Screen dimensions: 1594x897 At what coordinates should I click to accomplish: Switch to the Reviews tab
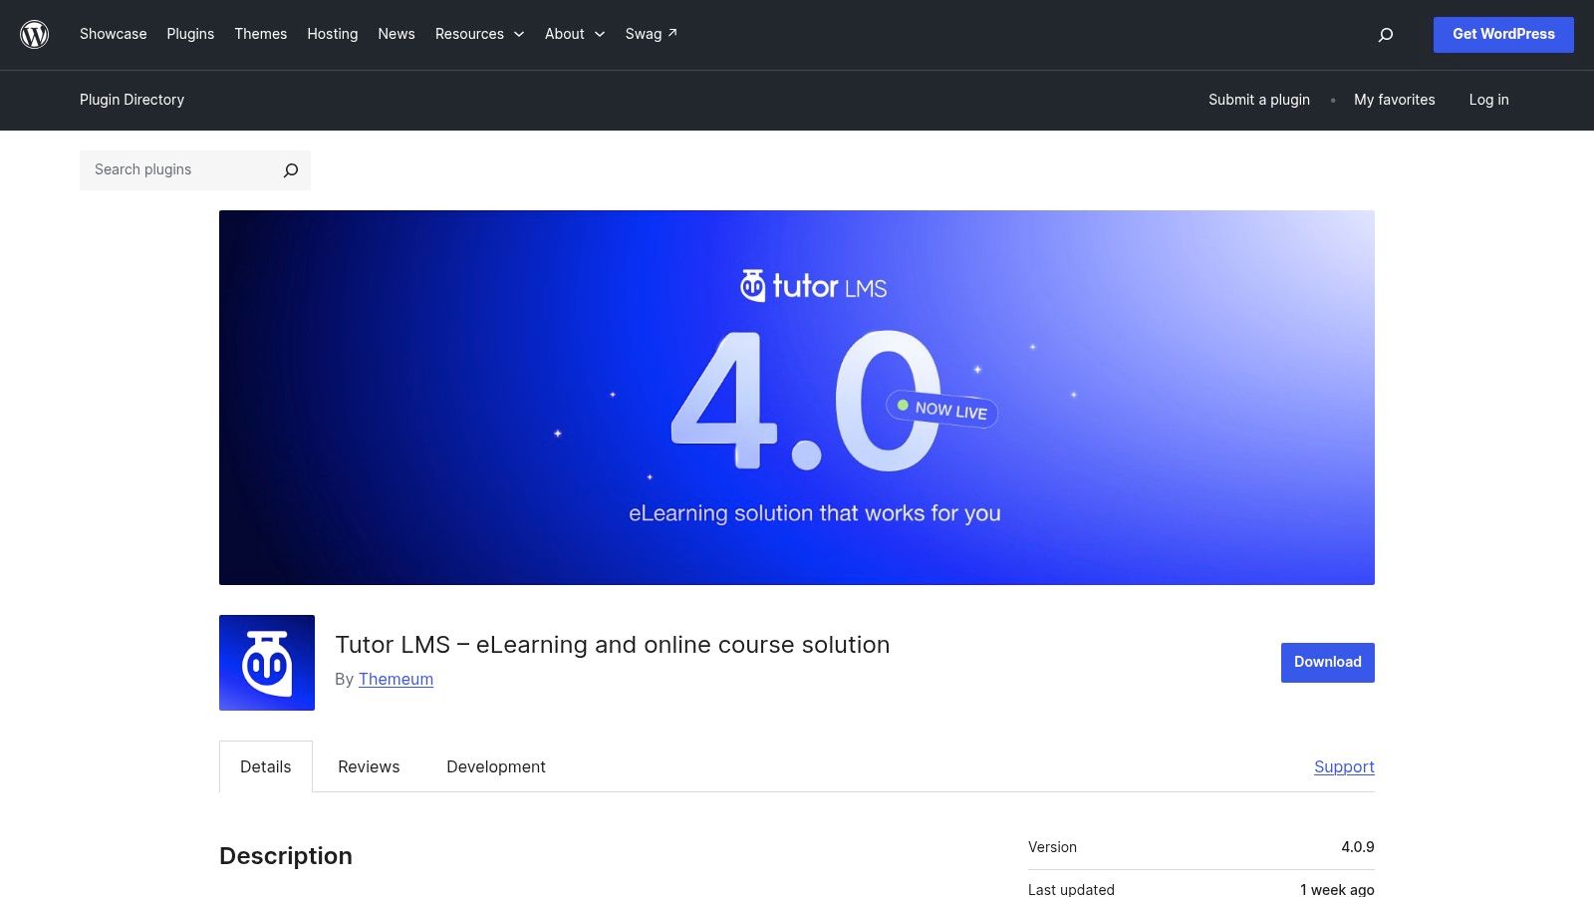(369, 766)
